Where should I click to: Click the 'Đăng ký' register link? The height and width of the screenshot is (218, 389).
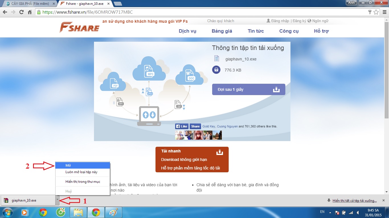tap(299, 21)
